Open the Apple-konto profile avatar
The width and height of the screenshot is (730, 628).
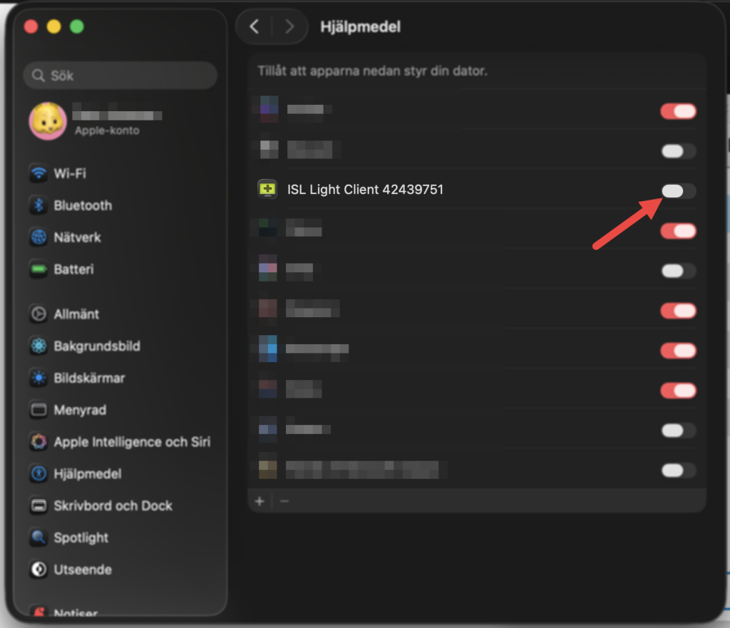48,121
